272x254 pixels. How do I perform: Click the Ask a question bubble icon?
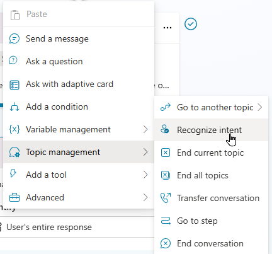click(x=13, y=61)
